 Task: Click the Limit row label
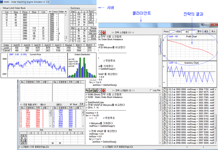[x=6, y=48]
